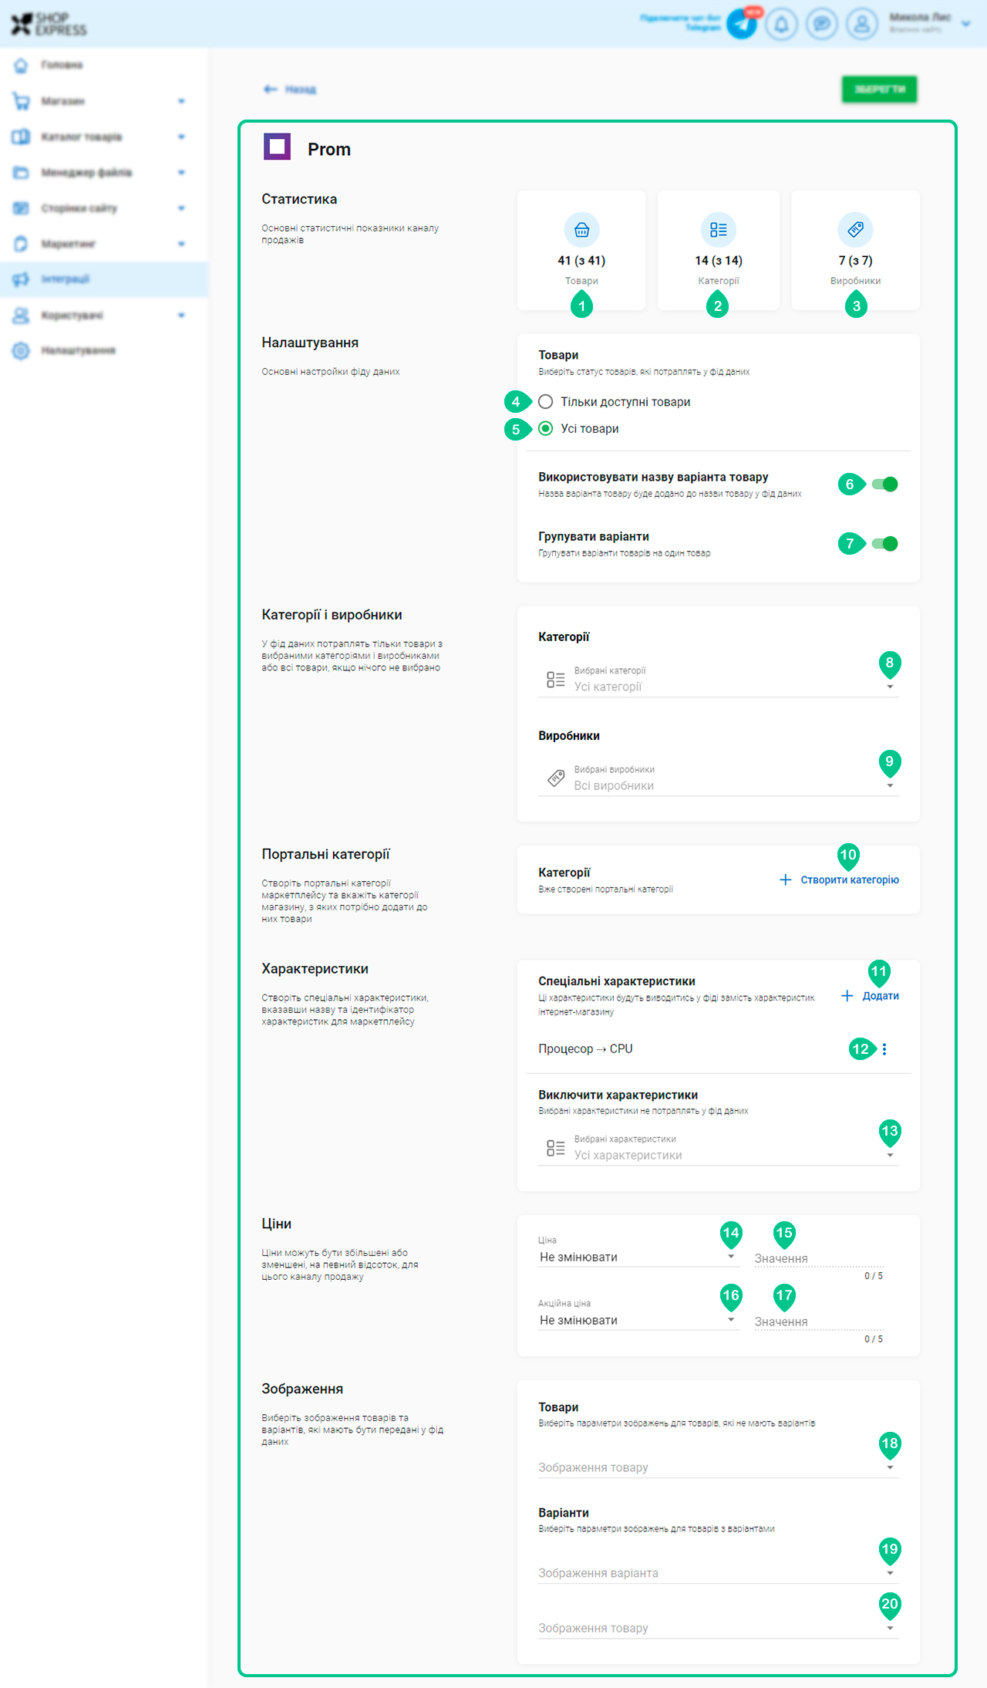Click the Маркетинг icon in sidebar
Screen dimensions: 987x1688
(21, 244)
